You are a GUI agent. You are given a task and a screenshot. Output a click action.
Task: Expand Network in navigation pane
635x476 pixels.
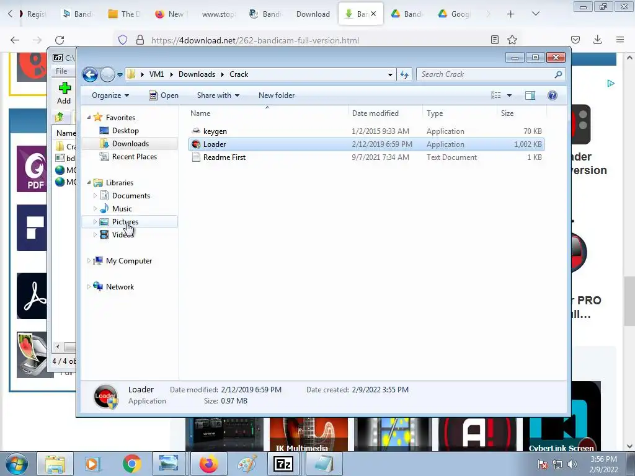pyautogui.click(x=89, y=286)
